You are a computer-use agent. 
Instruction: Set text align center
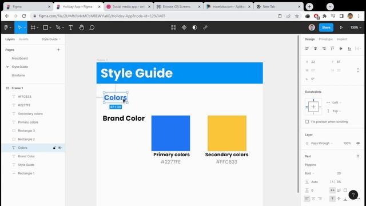tap(313, 199)
